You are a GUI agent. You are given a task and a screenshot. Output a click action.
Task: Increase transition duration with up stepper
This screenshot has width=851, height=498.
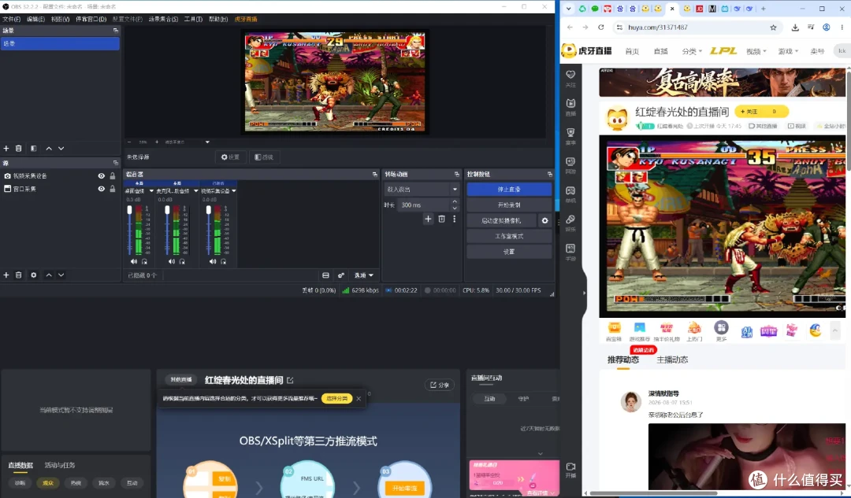[455, 201]
